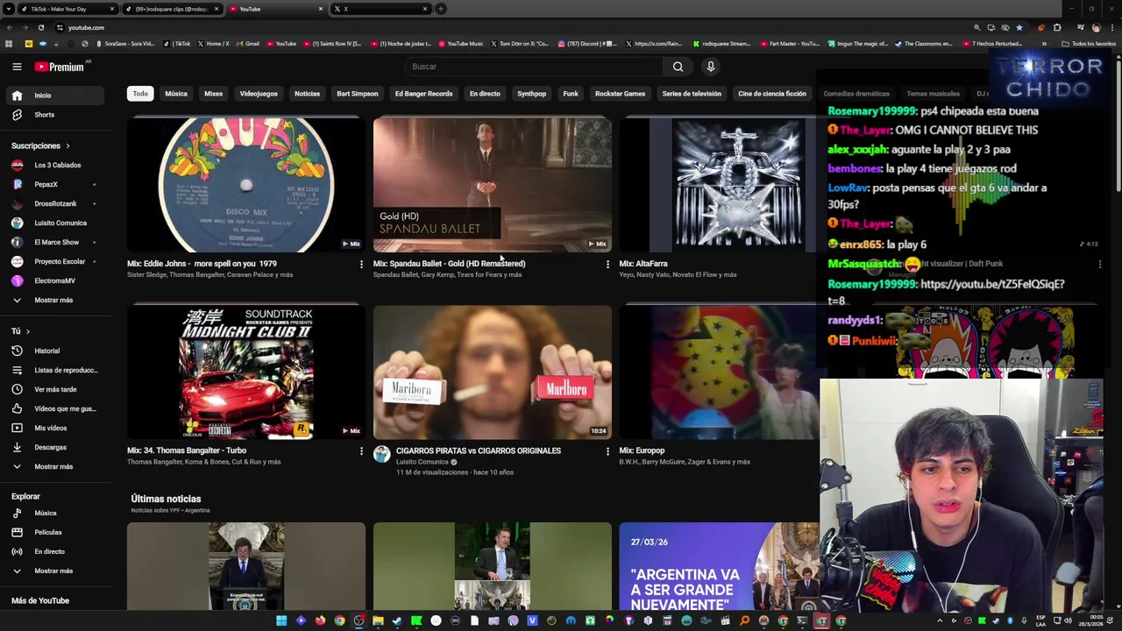Open Chrome three-dot menu
The image size is (1122, 631).
click(1111, 27)
